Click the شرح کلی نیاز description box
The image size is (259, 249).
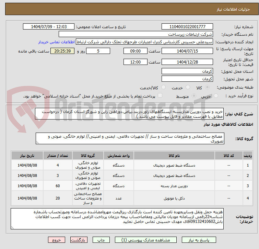129,114
